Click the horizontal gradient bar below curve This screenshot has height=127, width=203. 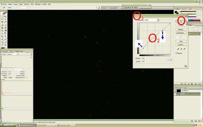155,55
